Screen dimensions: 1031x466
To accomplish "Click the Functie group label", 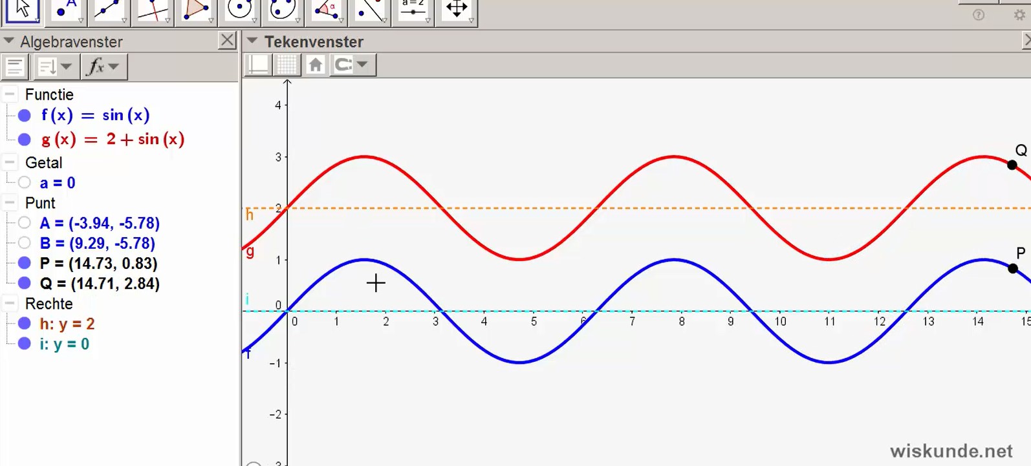I will point(49,94).
